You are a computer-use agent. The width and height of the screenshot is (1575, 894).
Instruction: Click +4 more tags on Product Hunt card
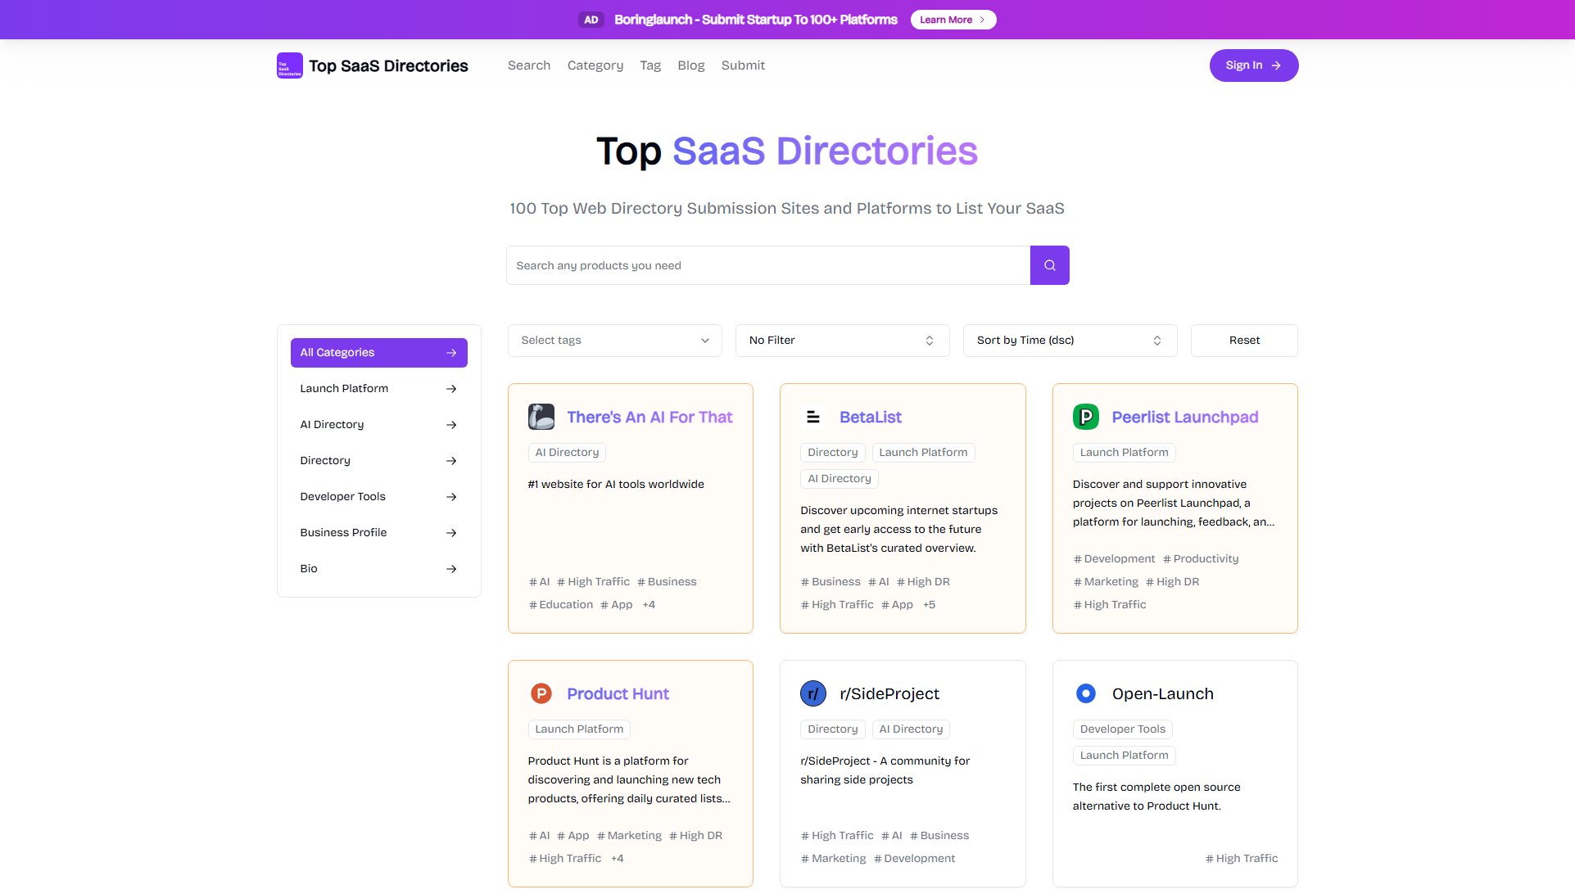pos(618,859)
